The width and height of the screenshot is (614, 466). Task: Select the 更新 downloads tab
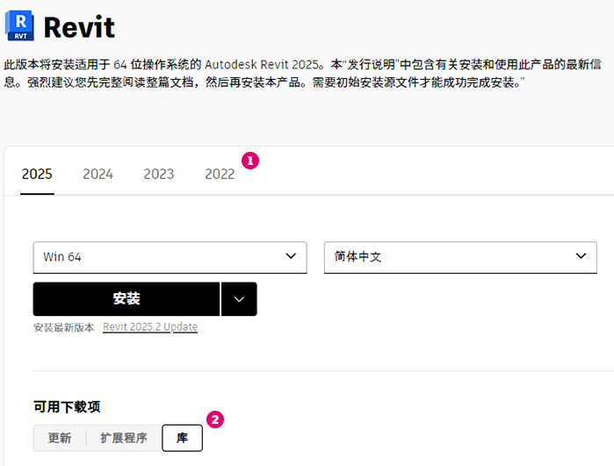pos(60,438)
